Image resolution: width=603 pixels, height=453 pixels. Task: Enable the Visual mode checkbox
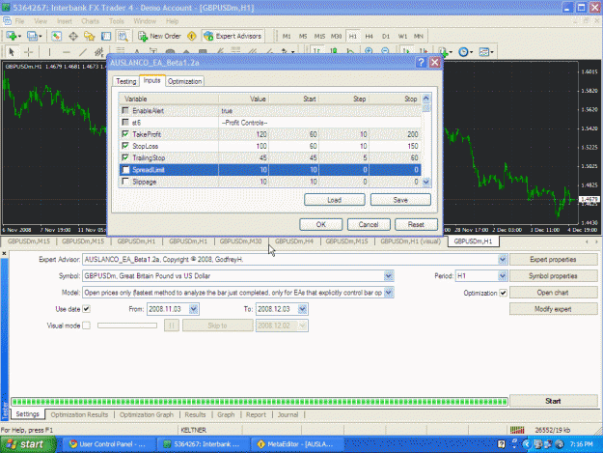pyautogui.click(x=87, y=326)
